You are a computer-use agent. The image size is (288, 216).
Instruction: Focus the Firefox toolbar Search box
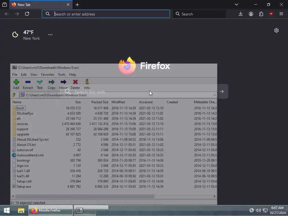(199, 14)
